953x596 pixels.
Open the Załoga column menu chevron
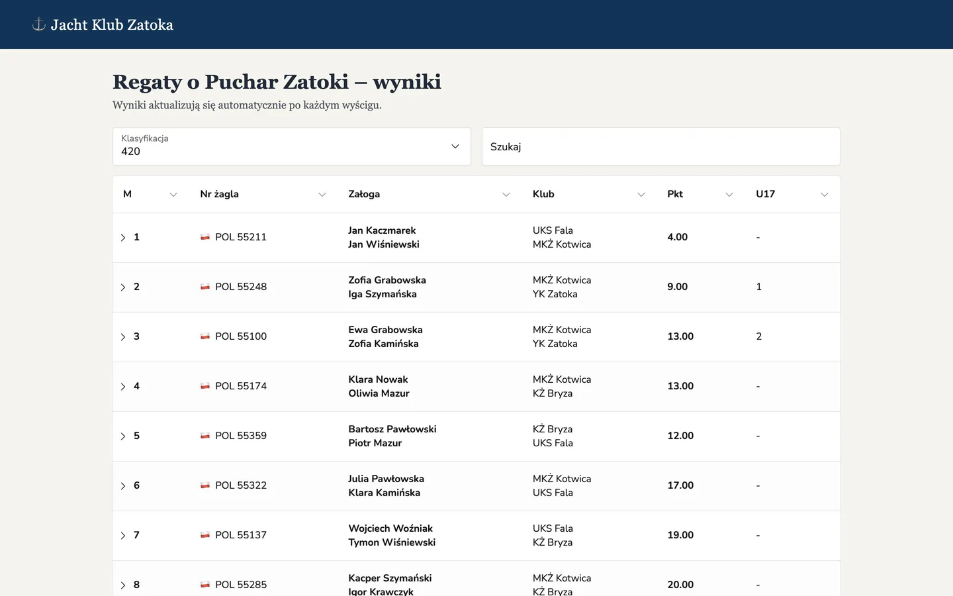tap(506, 195)
